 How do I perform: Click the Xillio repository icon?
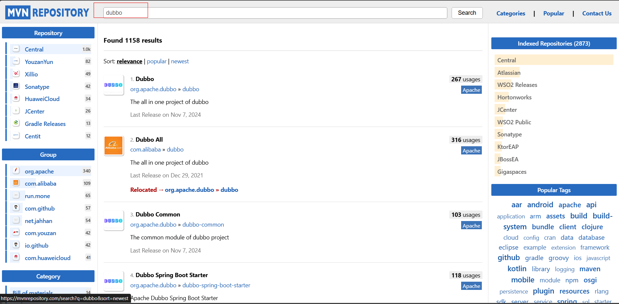coord(16,74)
